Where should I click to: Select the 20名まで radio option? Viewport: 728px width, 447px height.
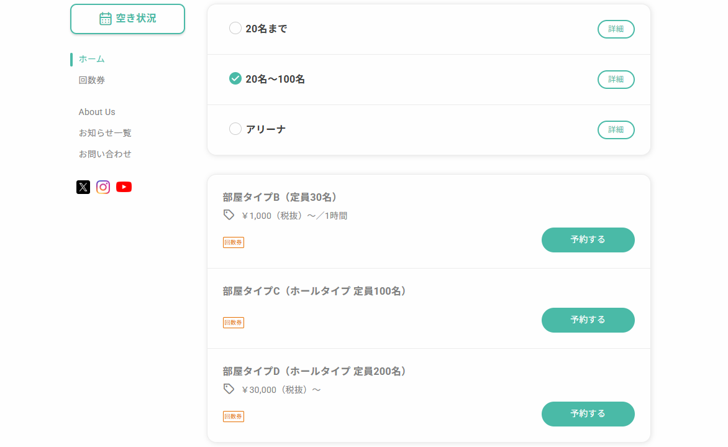235,29
